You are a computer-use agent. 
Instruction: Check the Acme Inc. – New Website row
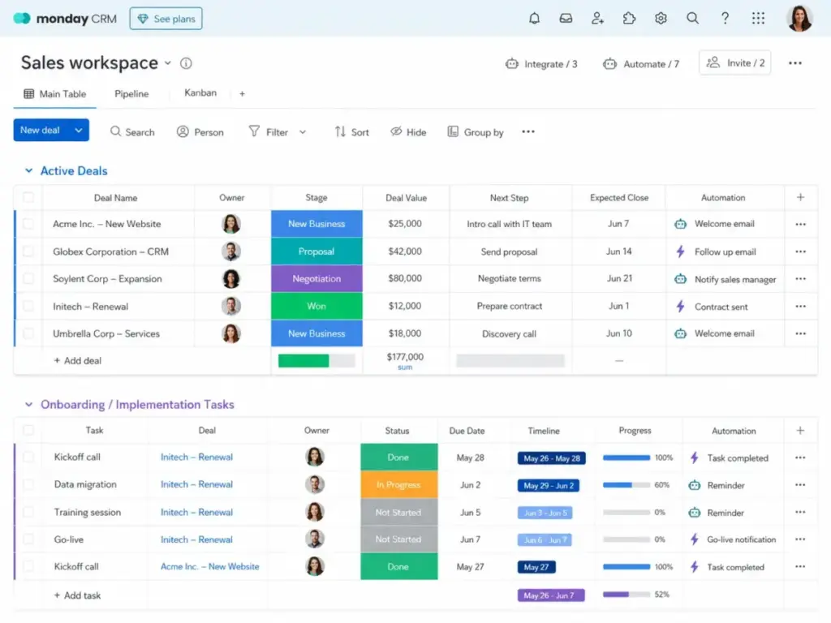pos(28,224)
